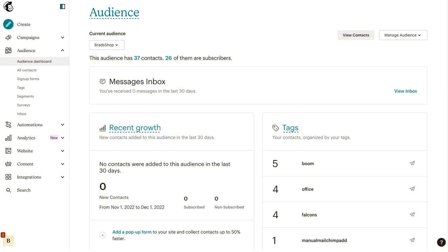Image resolution: width=448 pixels, height=252 pixels.
Task: Click the send icon beside the boom tag
Action: coord(412,163)
